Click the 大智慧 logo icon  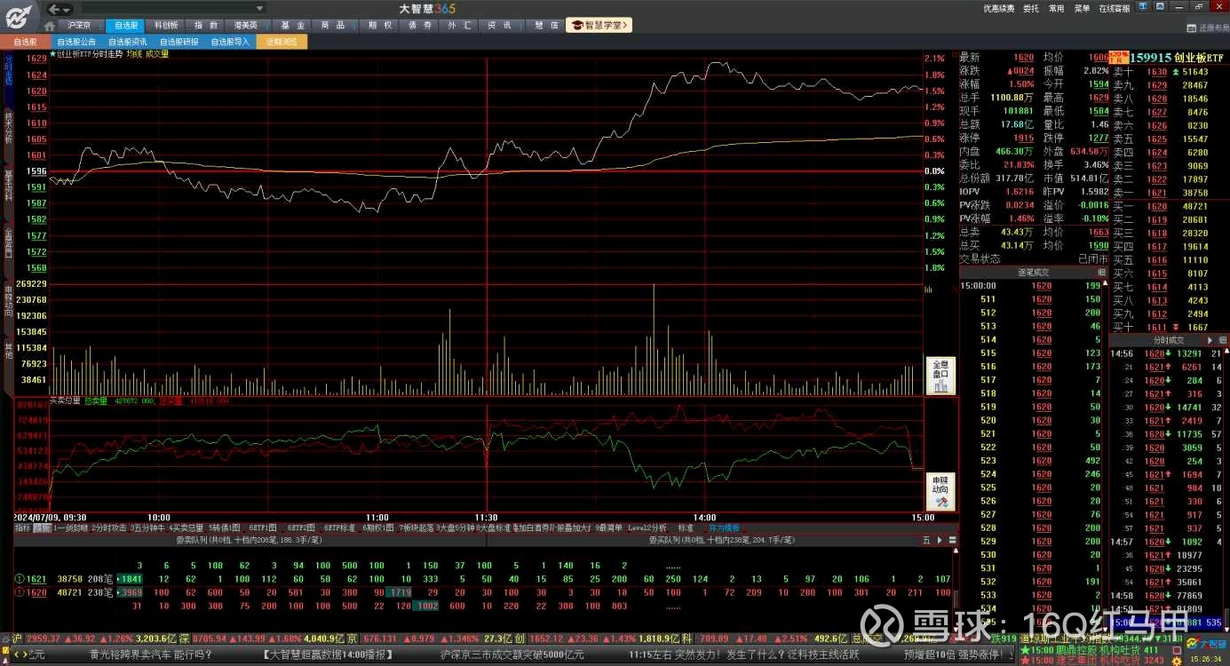point(20,15)
